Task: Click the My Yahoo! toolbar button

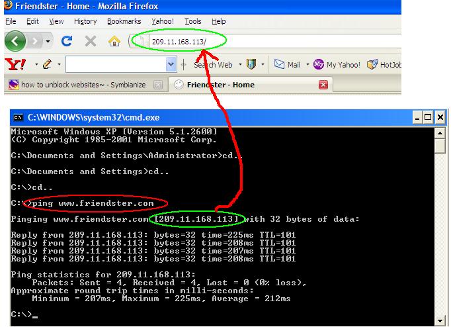Action: pyautogui.click(x=337, y=64)
